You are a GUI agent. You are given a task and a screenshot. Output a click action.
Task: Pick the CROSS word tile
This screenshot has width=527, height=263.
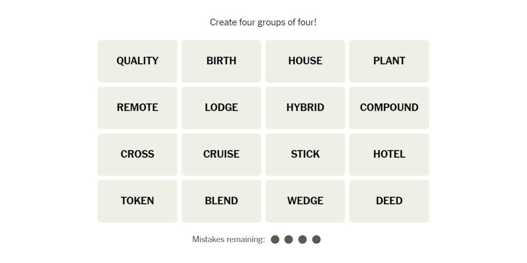pos(137,154)
